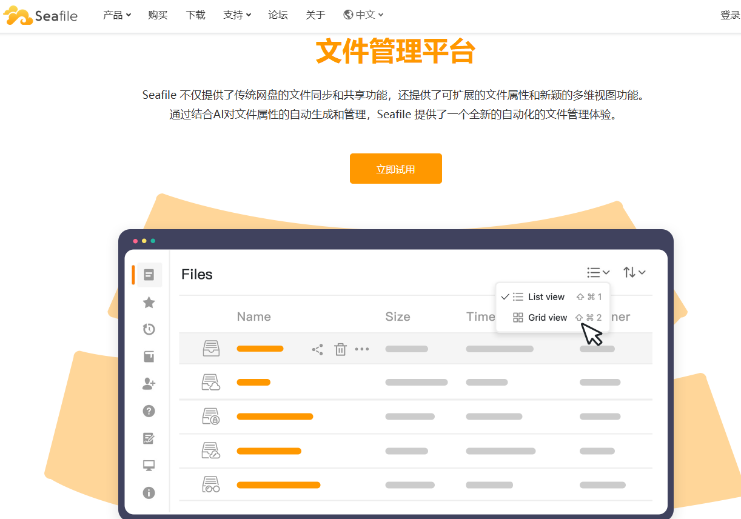741x519 pixels.
Task: Click the orange 立即试用 button
Action: point(396,169)
